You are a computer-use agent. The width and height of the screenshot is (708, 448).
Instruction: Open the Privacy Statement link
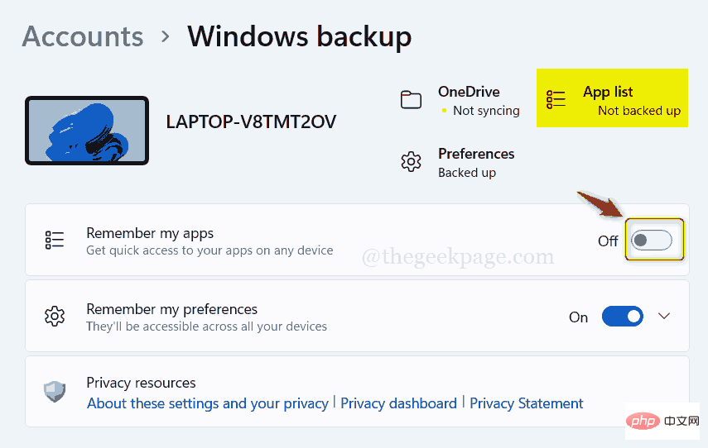click(527, 403)
